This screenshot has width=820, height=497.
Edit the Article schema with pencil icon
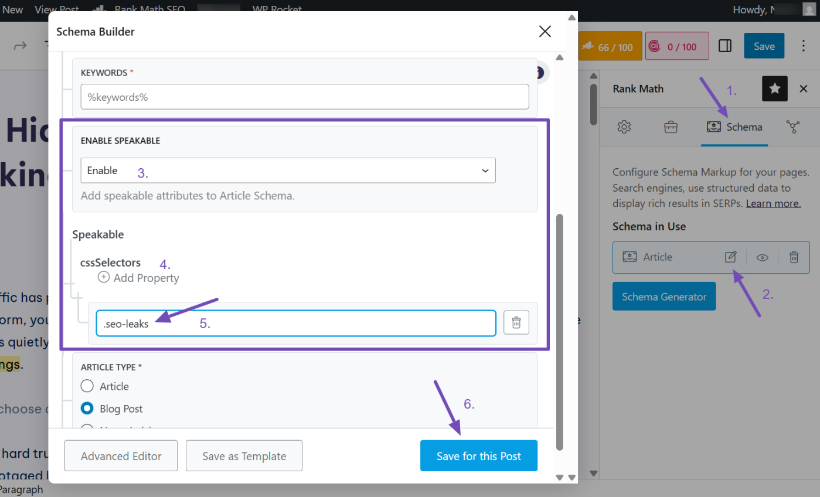(730, 257)
